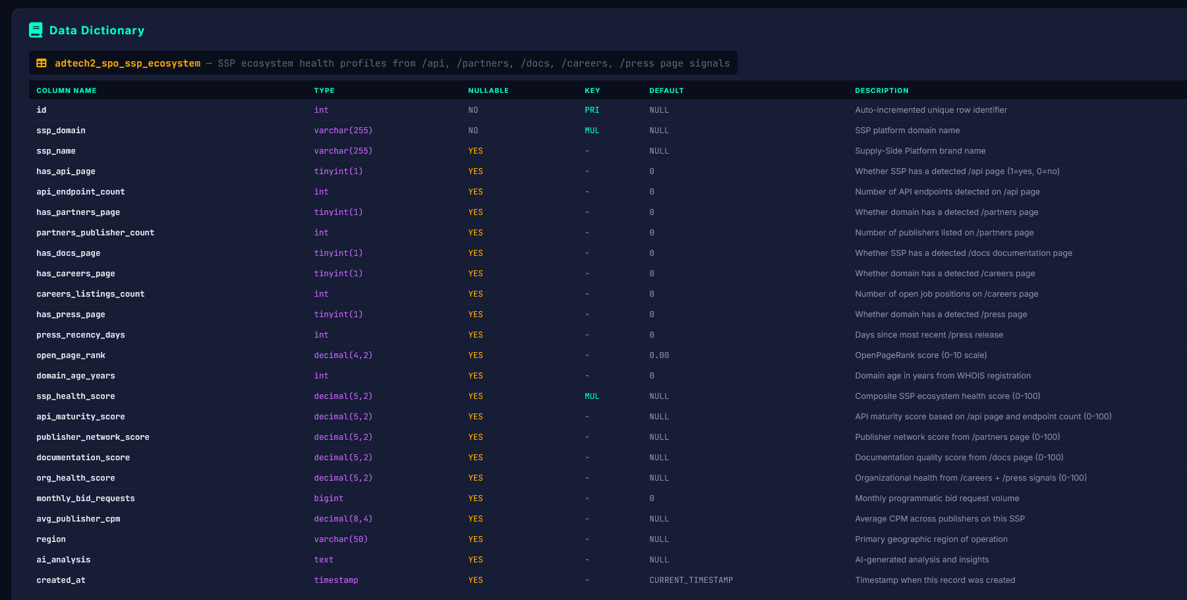Click the NULLABLE column header

point(488,90)
